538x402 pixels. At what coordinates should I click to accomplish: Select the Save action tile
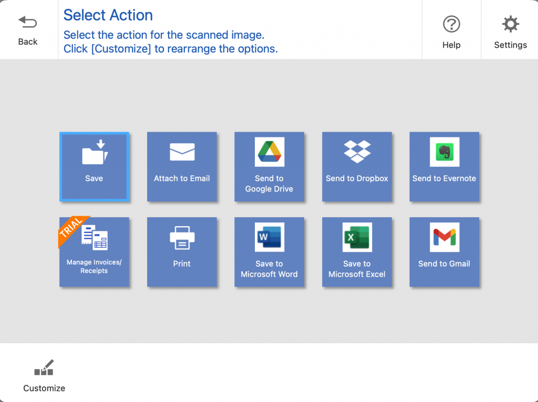(x=95, y=166)
